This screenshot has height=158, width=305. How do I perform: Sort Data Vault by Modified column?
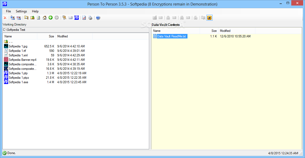pos(237,31)
